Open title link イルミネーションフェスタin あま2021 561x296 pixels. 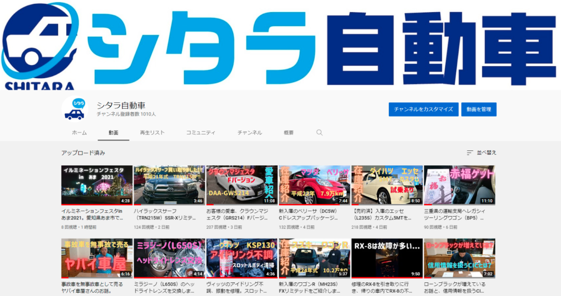tap(92, 214)
